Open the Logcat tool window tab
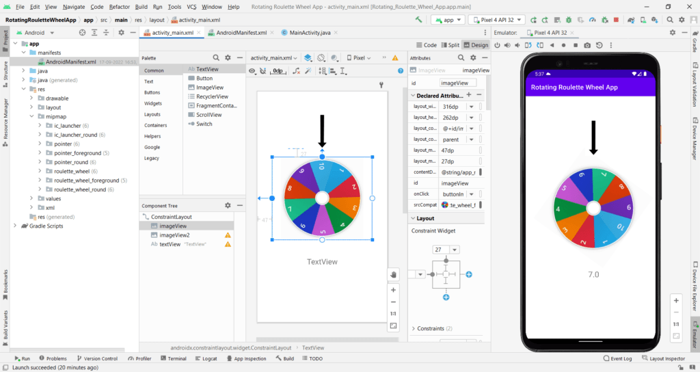The height and width of the screenshot is (372, 700). pyautogui.click(x=206, y=358)
